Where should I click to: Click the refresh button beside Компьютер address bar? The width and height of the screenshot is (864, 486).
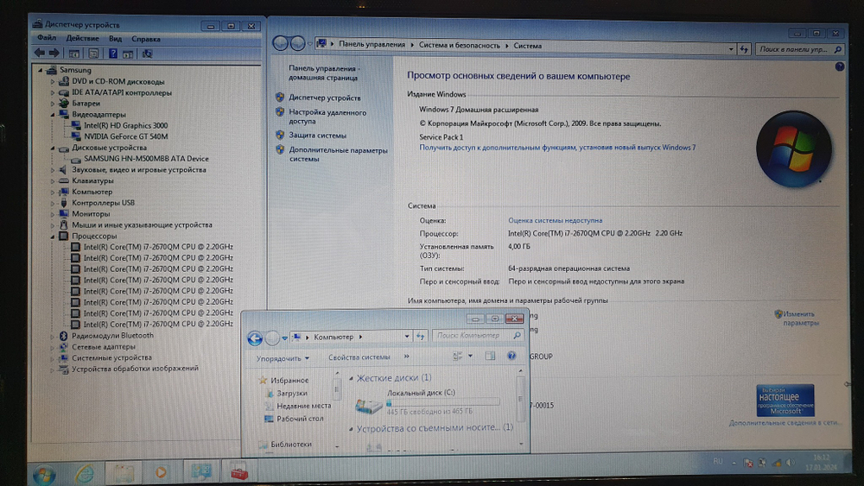[421, 336]
